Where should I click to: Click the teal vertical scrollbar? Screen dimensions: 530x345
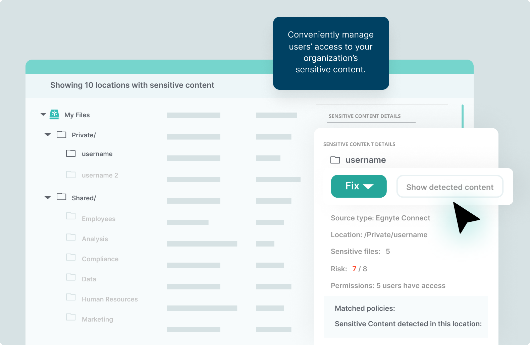(463, 116)
